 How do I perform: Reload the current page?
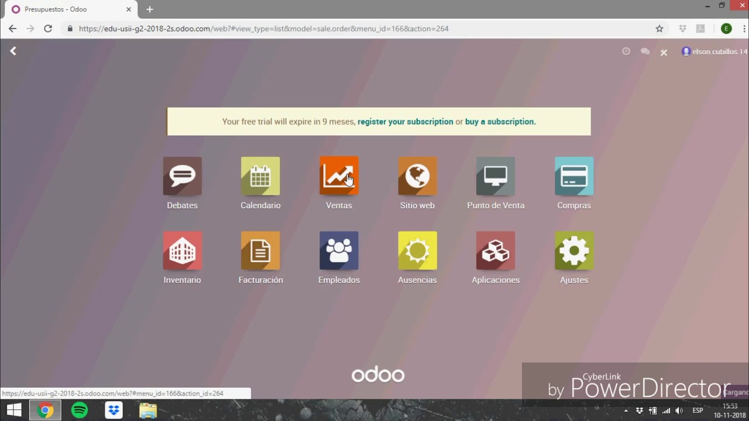tap(48, 29)
